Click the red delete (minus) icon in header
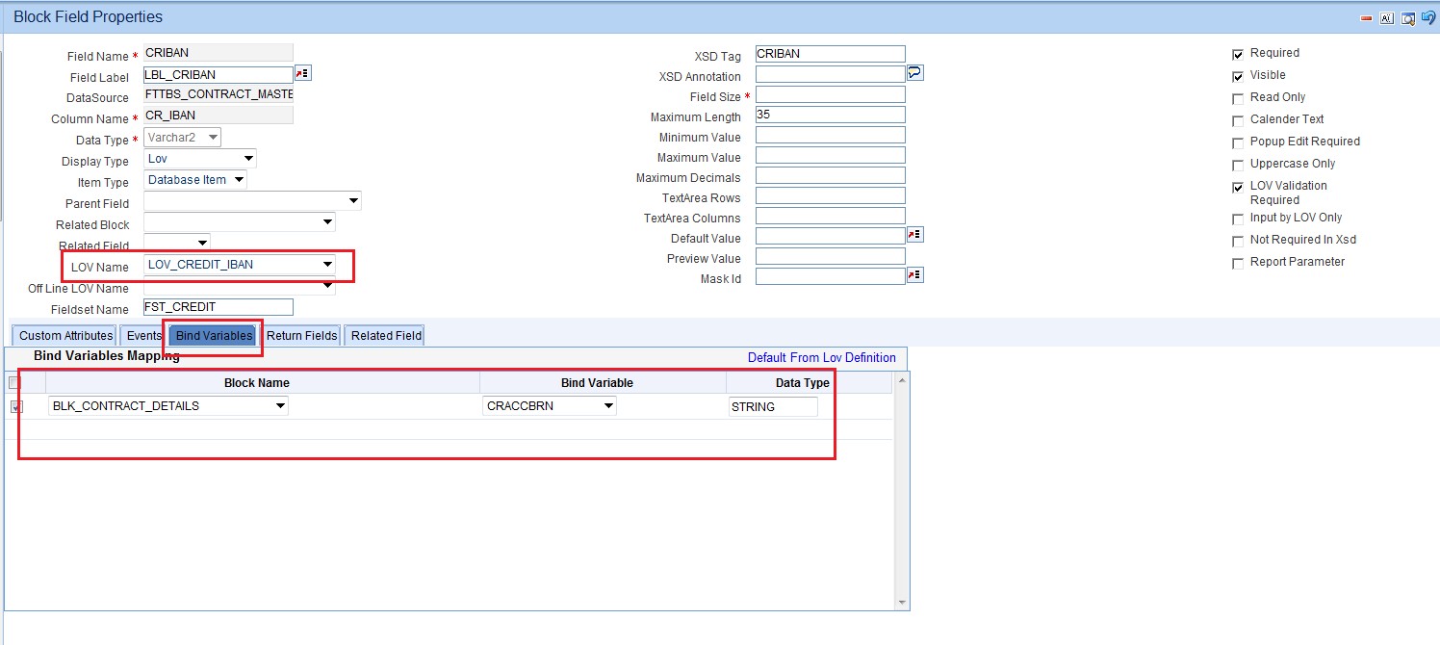Screen dimensions: 1440x645 tap(1366, 17)
